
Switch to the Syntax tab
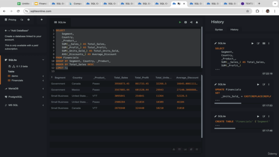[219, 30]
